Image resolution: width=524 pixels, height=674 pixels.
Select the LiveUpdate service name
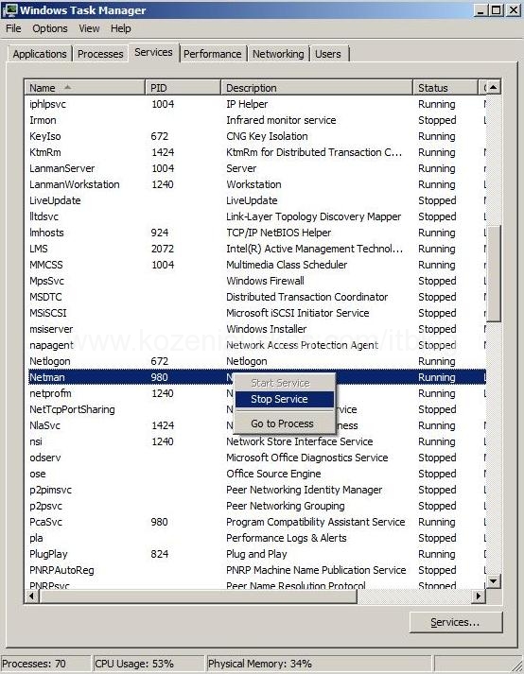click(55, 200)
